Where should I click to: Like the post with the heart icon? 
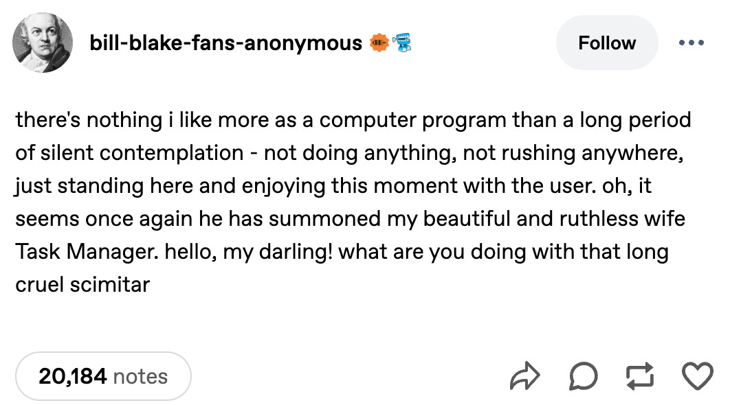697,376
